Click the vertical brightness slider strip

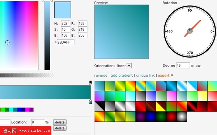tap(47, 35)
